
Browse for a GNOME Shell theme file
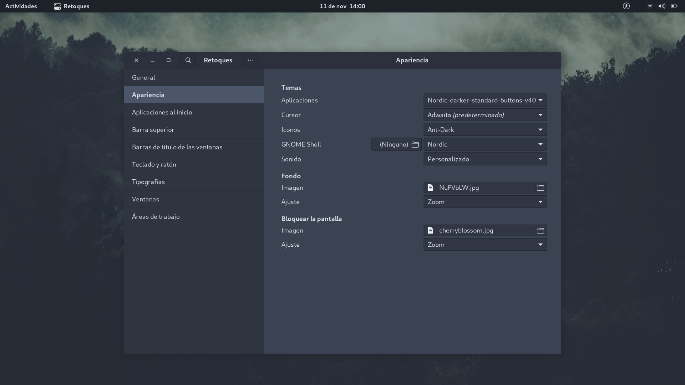pos(416,144)
